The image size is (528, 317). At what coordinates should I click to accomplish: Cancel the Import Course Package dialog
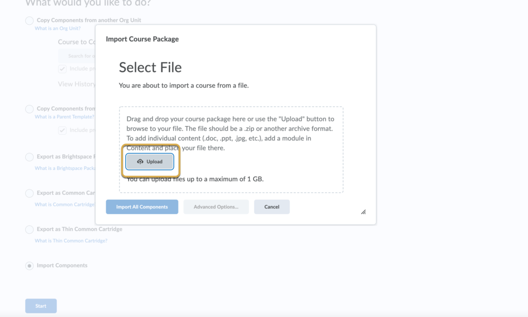click(272, 207)
